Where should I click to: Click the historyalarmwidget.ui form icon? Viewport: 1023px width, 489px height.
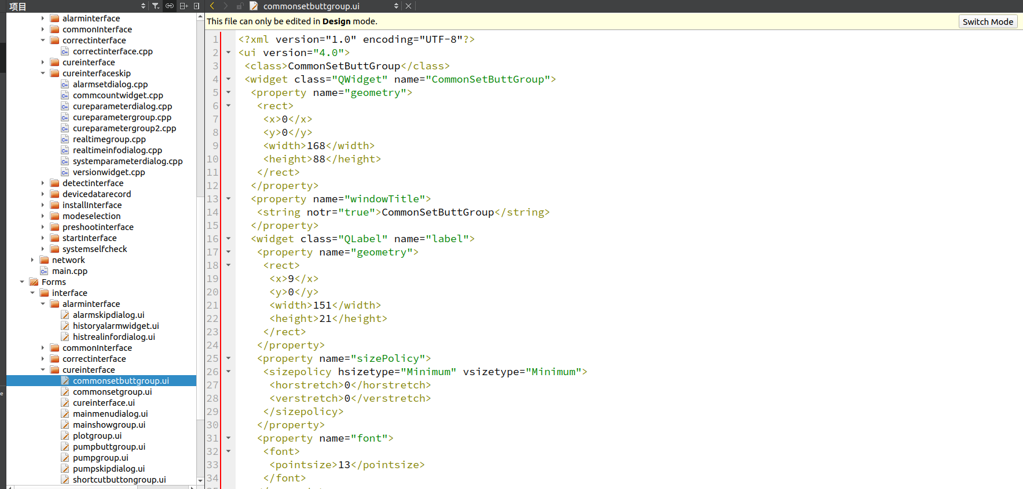[x=65, y=326]
